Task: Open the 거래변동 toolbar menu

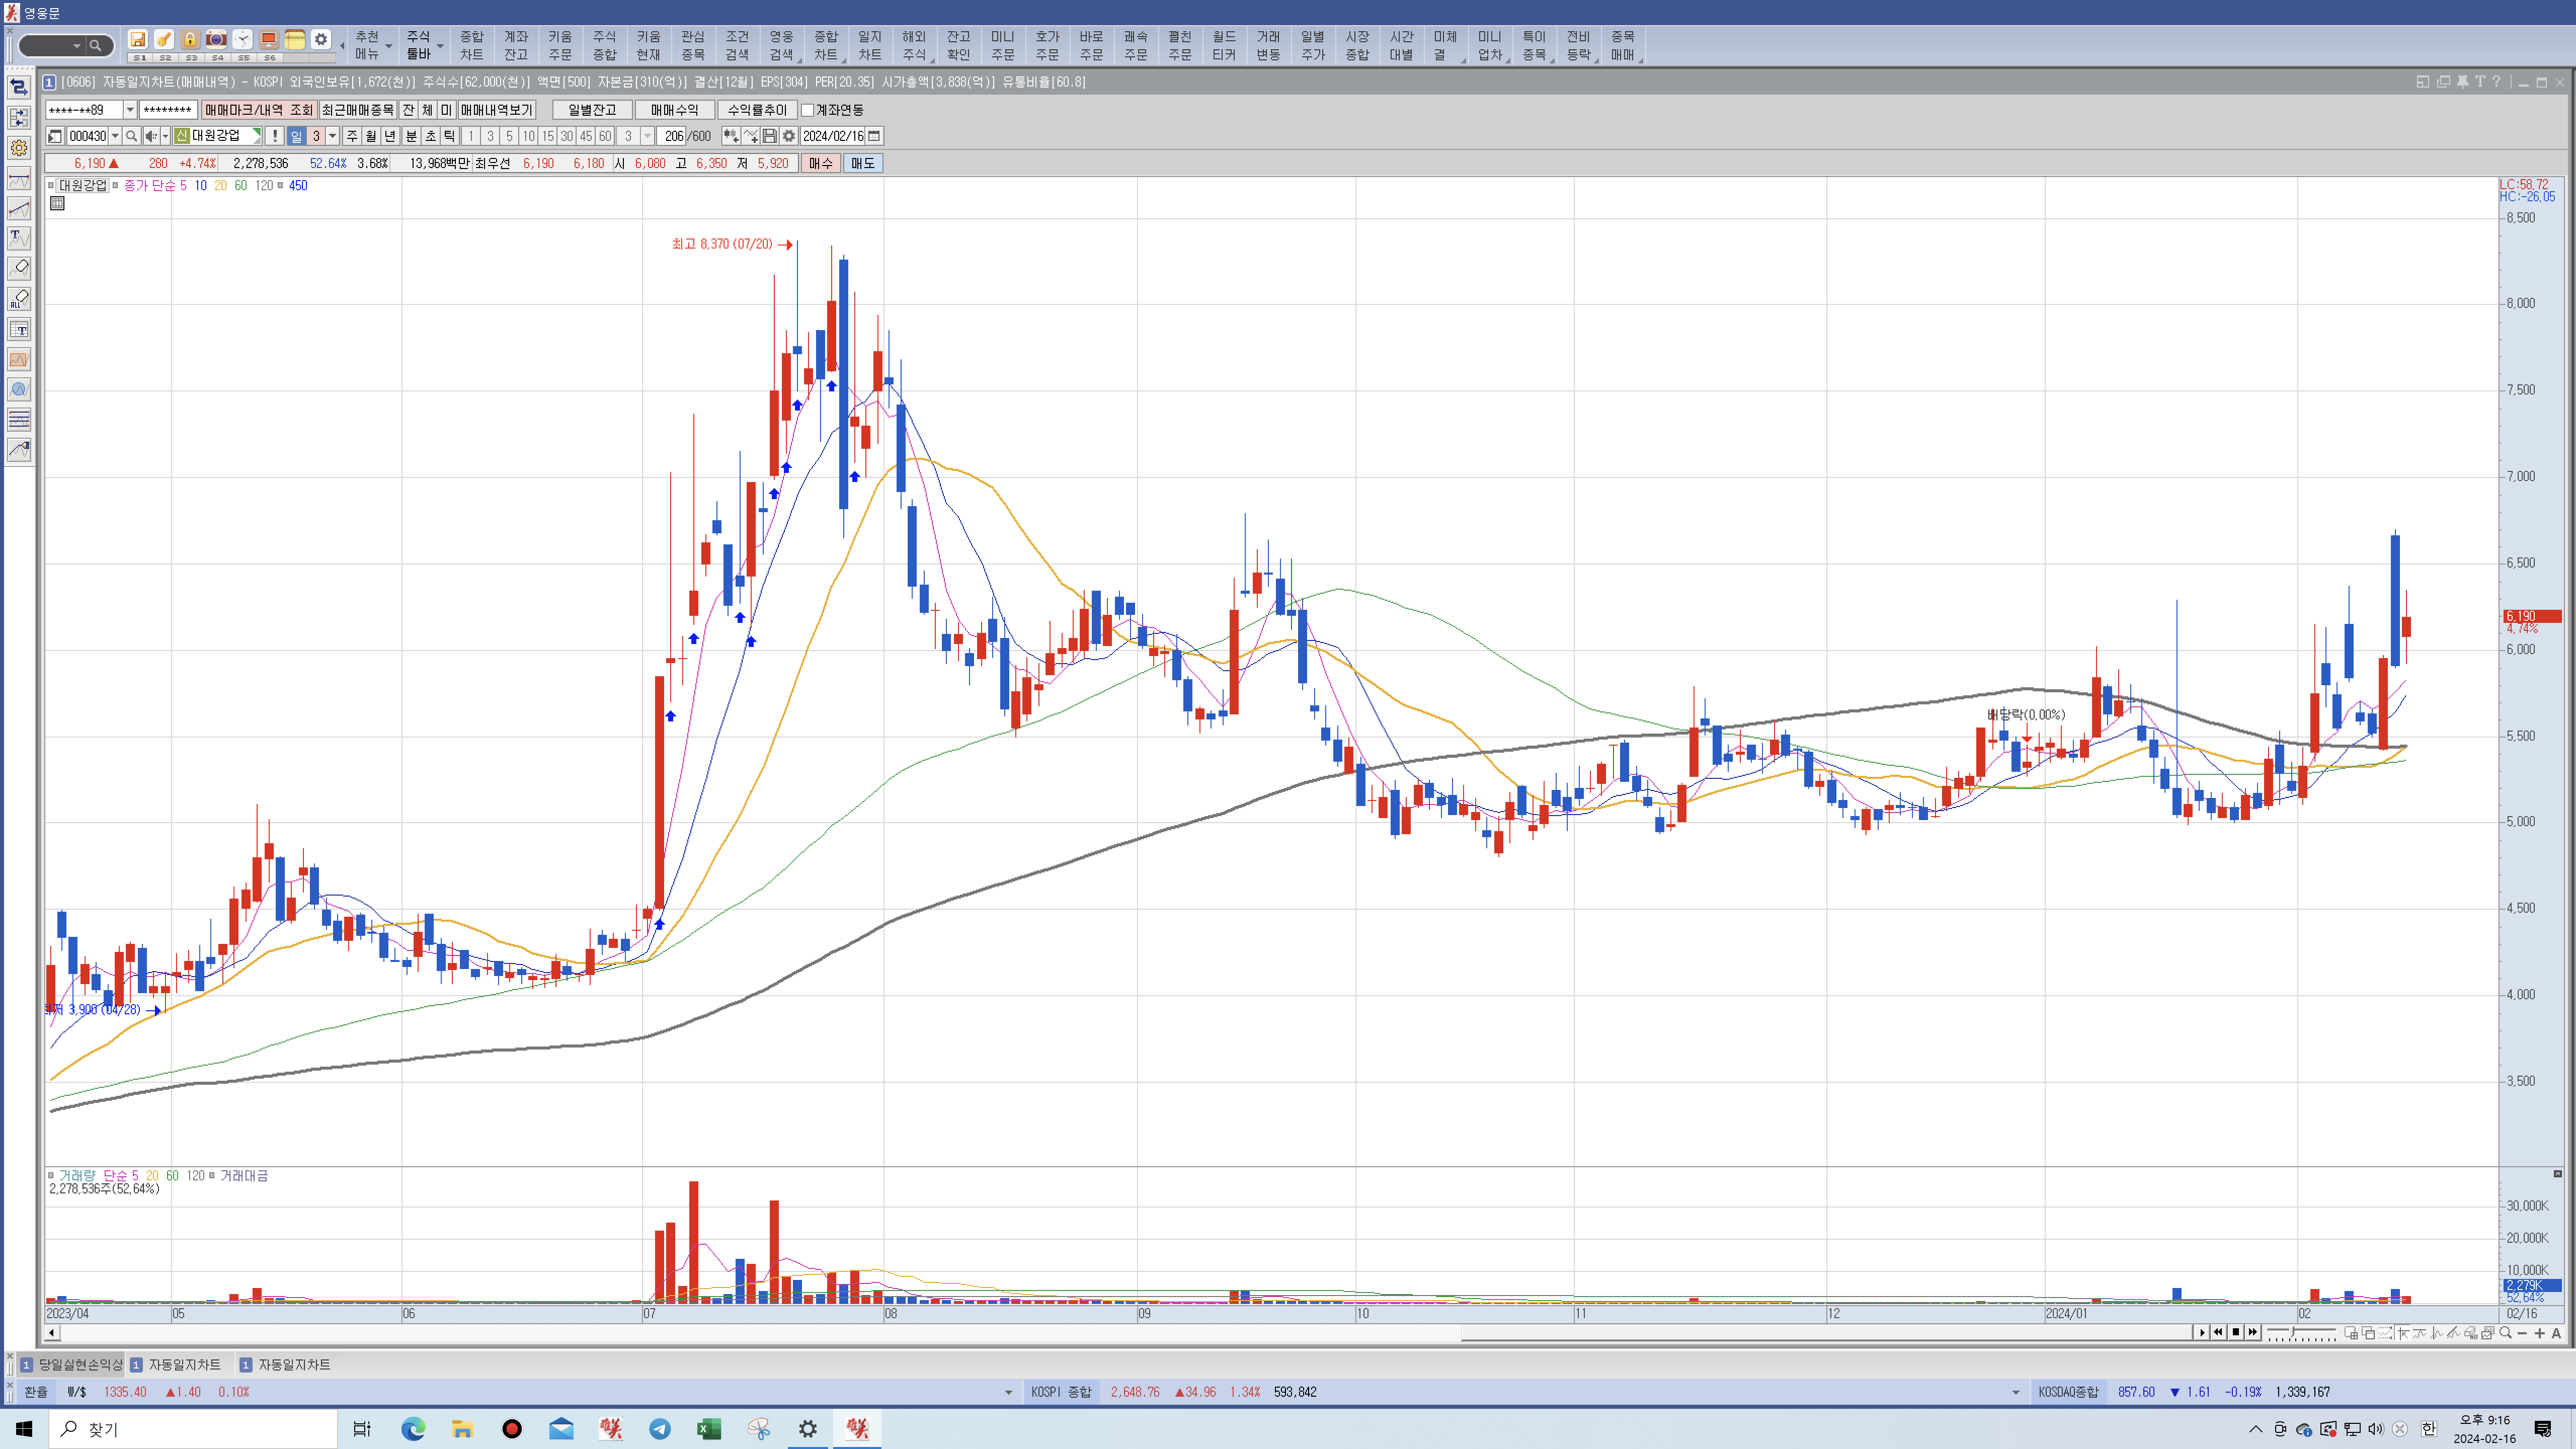Action: pos(1268,46)
